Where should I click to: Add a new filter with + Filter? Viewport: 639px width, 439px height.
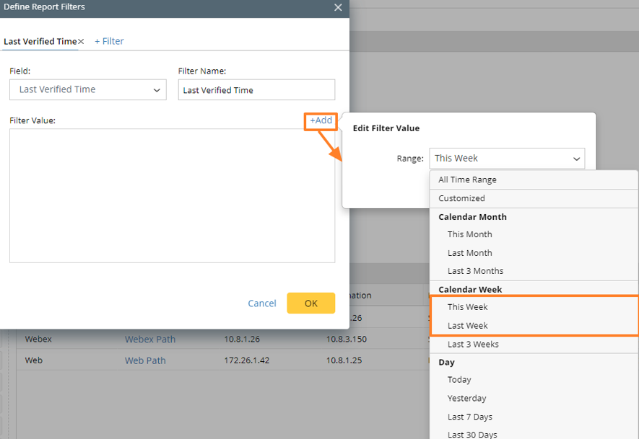[109, 41]
